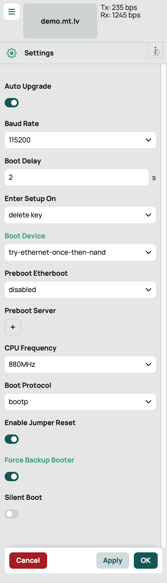The height and width of the screenshot is (583, 167).
Task: Click the CPU Frequency chevron arrow
Action: pos(148,364)
